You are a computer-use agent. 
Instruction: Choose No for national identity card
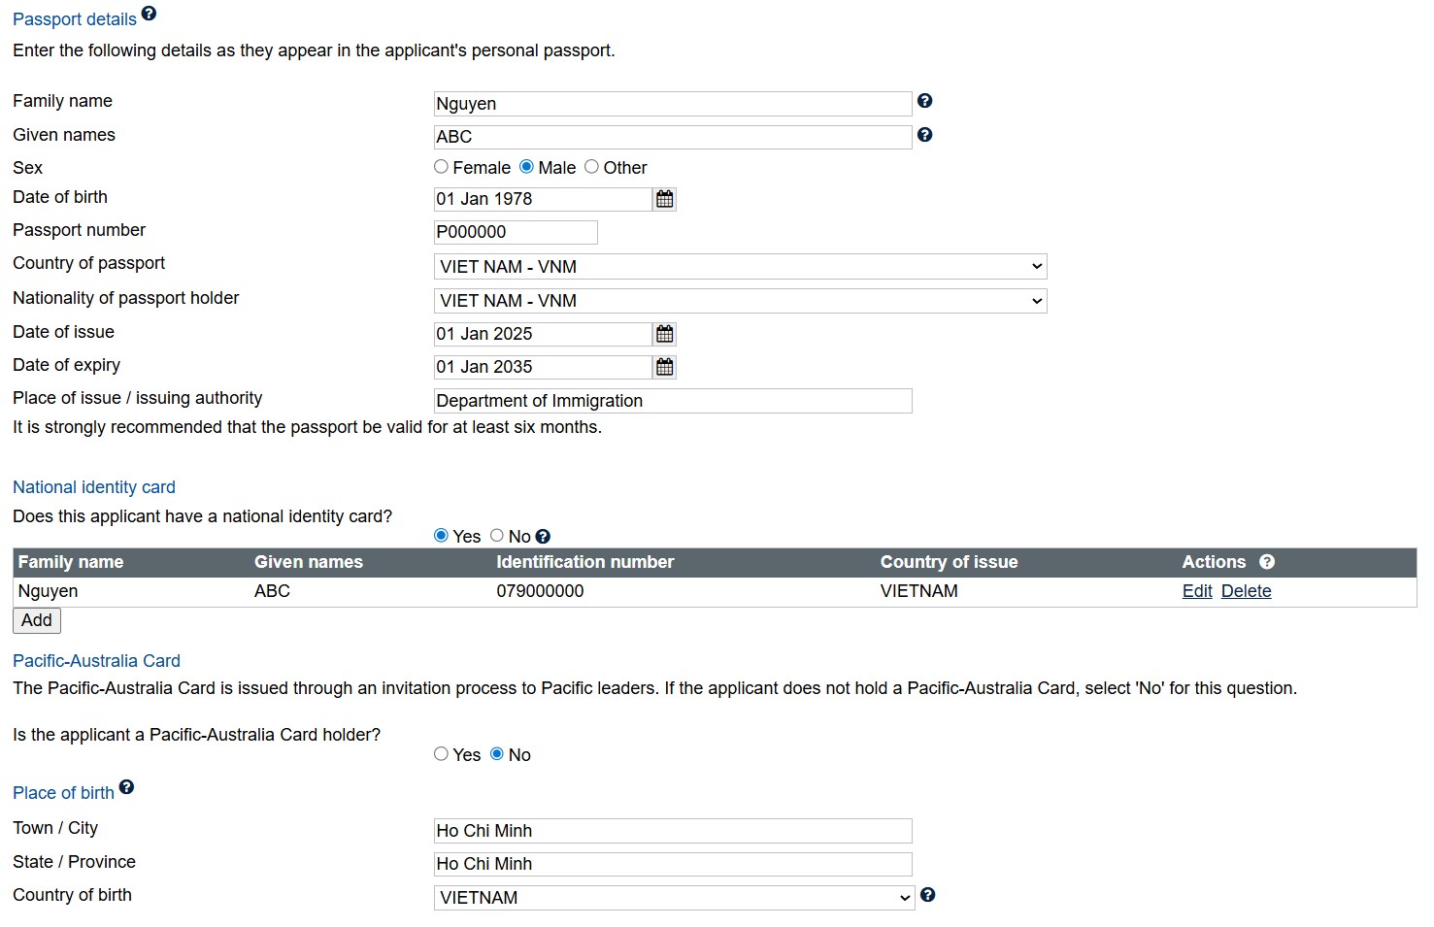pyautogui.click(x=497, y=536)
